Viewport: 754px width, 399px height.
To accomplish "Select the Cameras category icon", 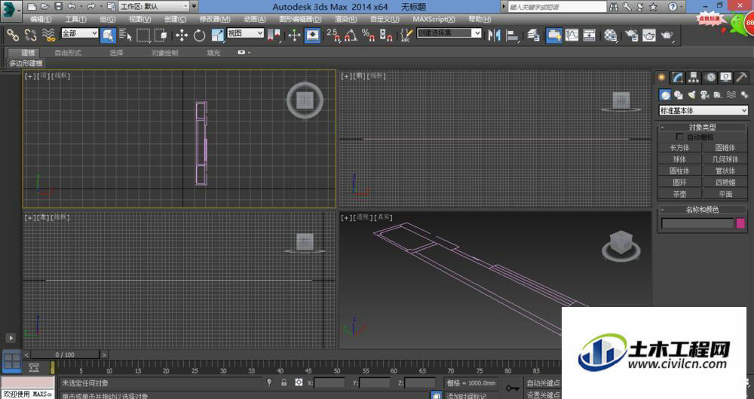I will click(x=705, y=95).
